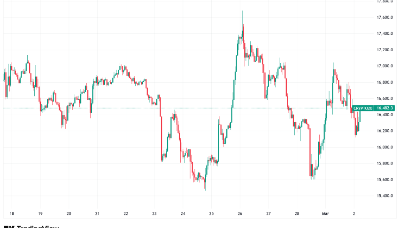Image resolution: width=400 pixels, height=228 pixels.
Task: Click the 28 date label on time axis
Action: tap(297, 212)
